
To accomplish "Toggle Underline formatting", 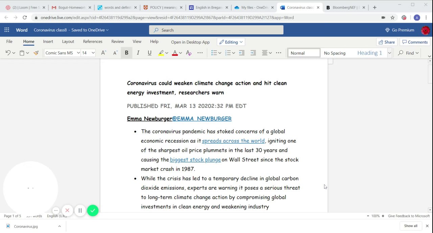I will (150, 53).
